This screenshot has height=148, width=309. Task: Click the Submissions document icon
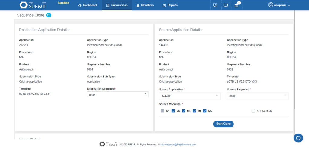pos(108,5)
